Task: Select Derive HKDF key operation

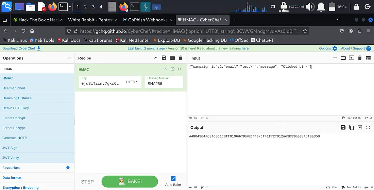Action: [37, 108]
